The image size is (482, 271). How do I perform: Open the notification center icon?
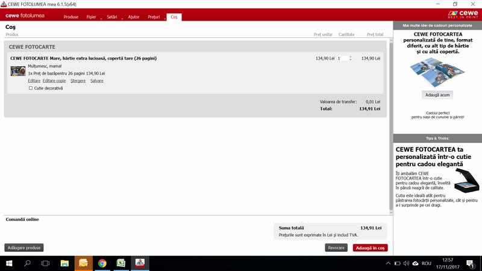470,264
